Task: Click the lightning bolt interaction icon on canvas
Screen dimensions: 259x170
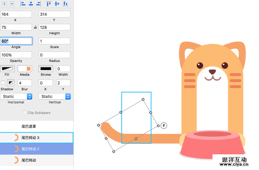Action: pyautogui.click(x=164, y=126)
